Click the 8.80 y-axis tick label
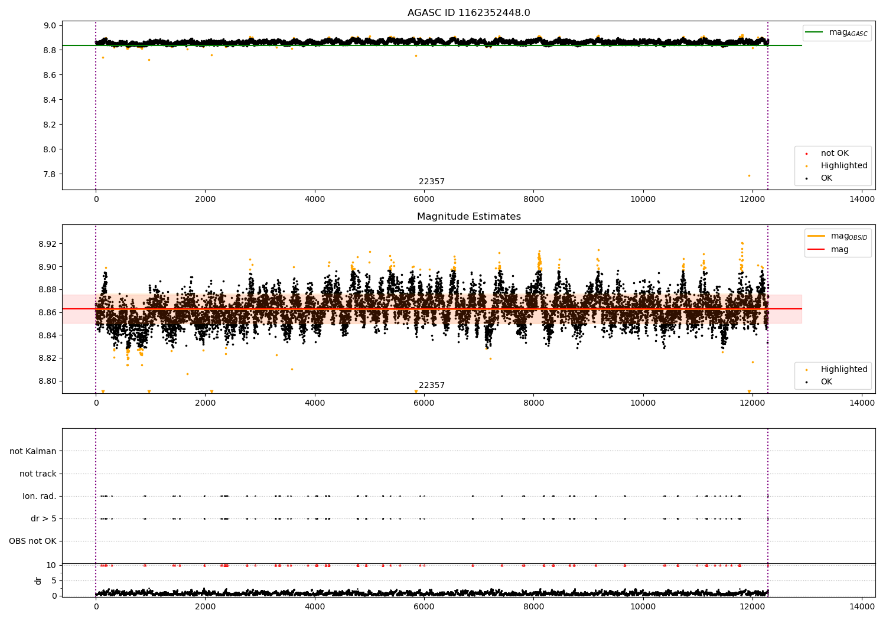Viewport: 886px width, 620px height. [x=47, y=381]
